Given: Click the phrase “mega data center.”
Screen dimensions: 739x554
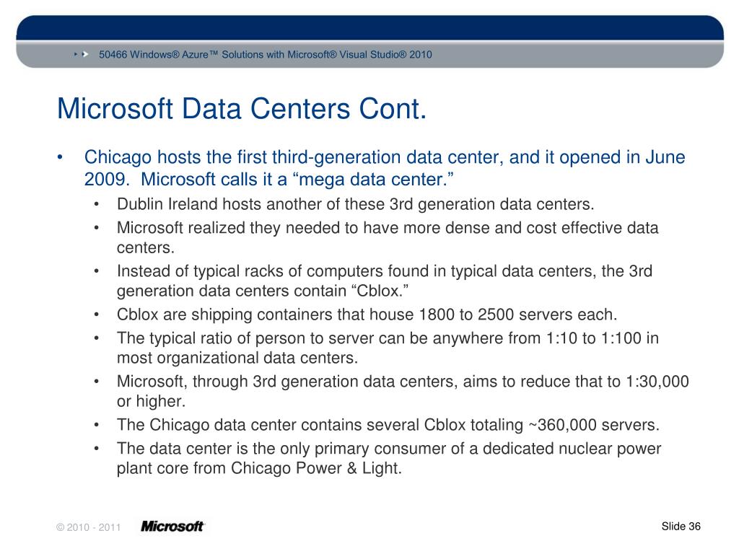Looking at the screenshot, I should click(376, 180).
